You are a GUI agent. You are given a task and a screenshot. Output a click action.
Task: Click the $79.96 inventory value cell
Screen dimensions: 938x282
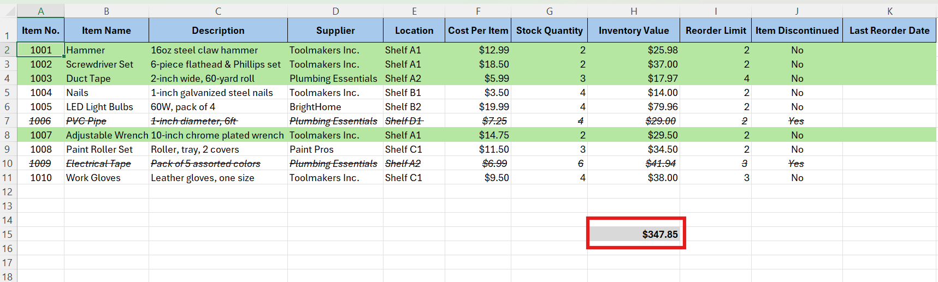point(633,107)
